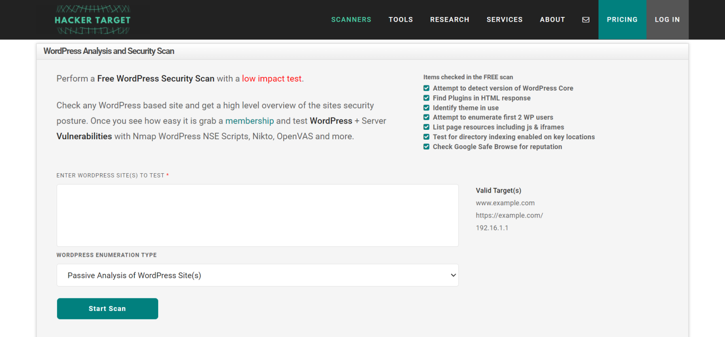Click the 'WordPress Analysis and Security Scan' heading
Screen dimensions: 725x337
(x=109, y=51)
